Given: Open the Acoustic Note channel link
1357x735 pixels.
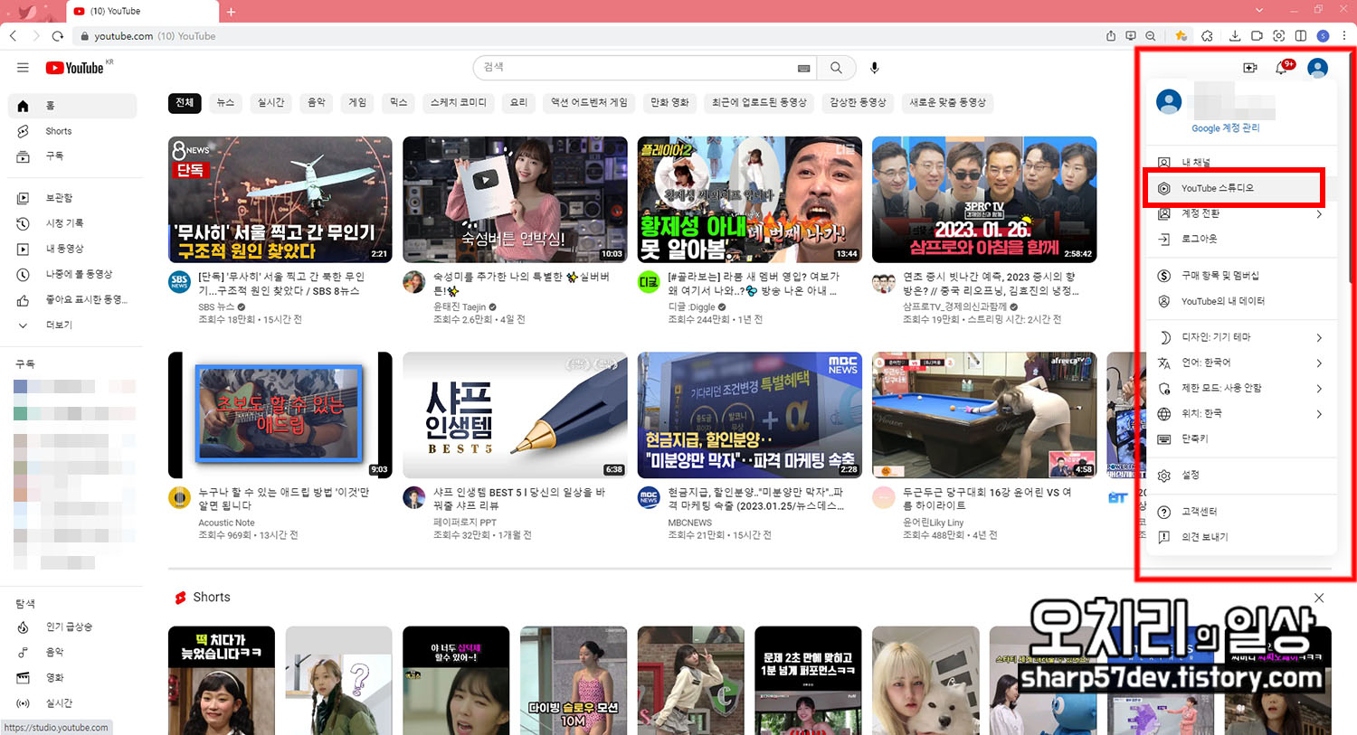Looking at the screenshot, I should tap(226, 523).
